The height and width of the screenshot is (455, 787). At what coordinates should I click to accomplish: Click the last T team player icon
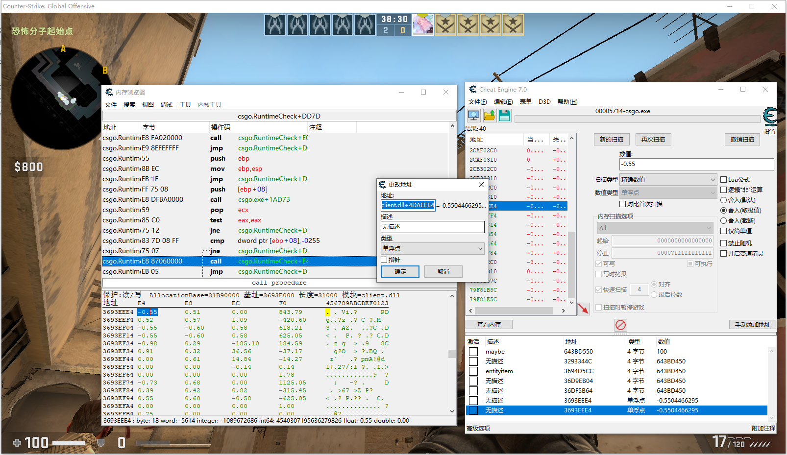513,24
